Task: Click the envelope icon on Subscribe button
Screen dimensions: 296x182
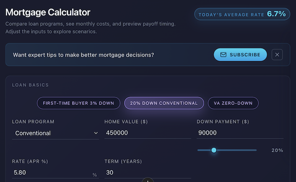Action: [223, 55]
